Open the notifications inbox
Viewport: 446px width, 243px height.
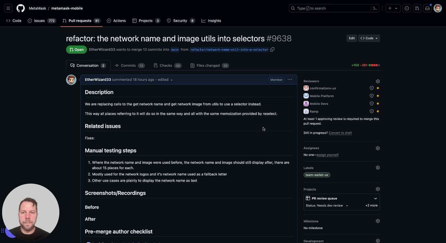[x=427, y=8]
